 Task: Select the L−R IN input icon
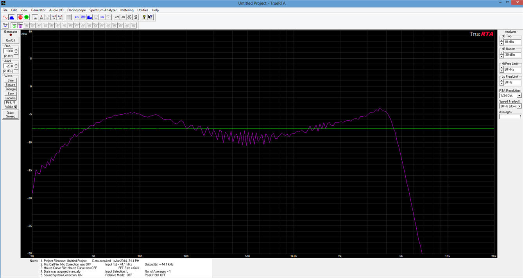60,17
